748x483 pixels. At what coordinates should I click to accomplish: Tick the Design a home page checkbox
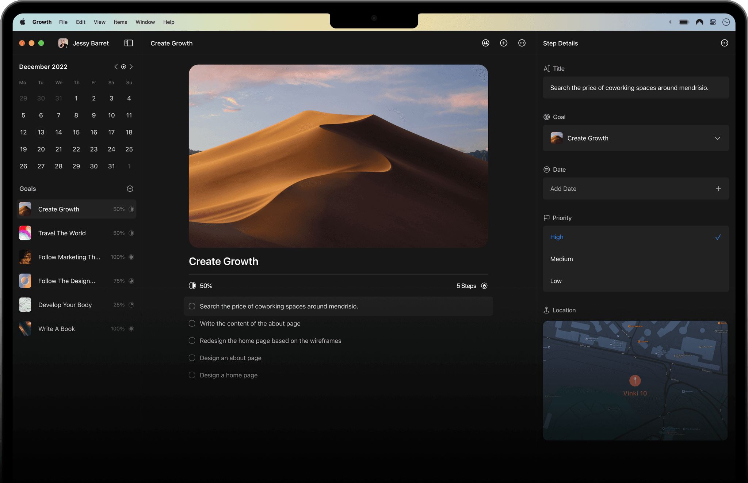192,375
